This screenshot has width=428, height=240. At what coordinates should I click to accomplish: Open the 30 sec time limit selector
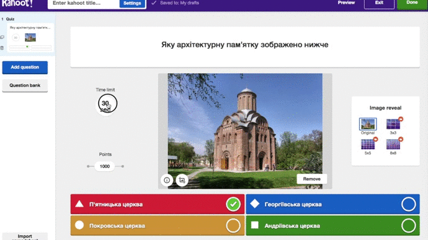tap(107, 104)
